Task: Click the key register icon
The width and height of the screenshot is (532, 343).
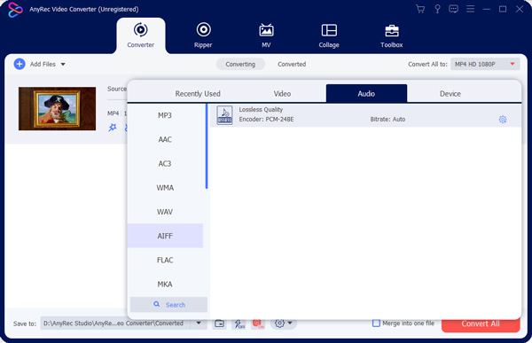Action: pyautogui.click(x=437, y=9)
